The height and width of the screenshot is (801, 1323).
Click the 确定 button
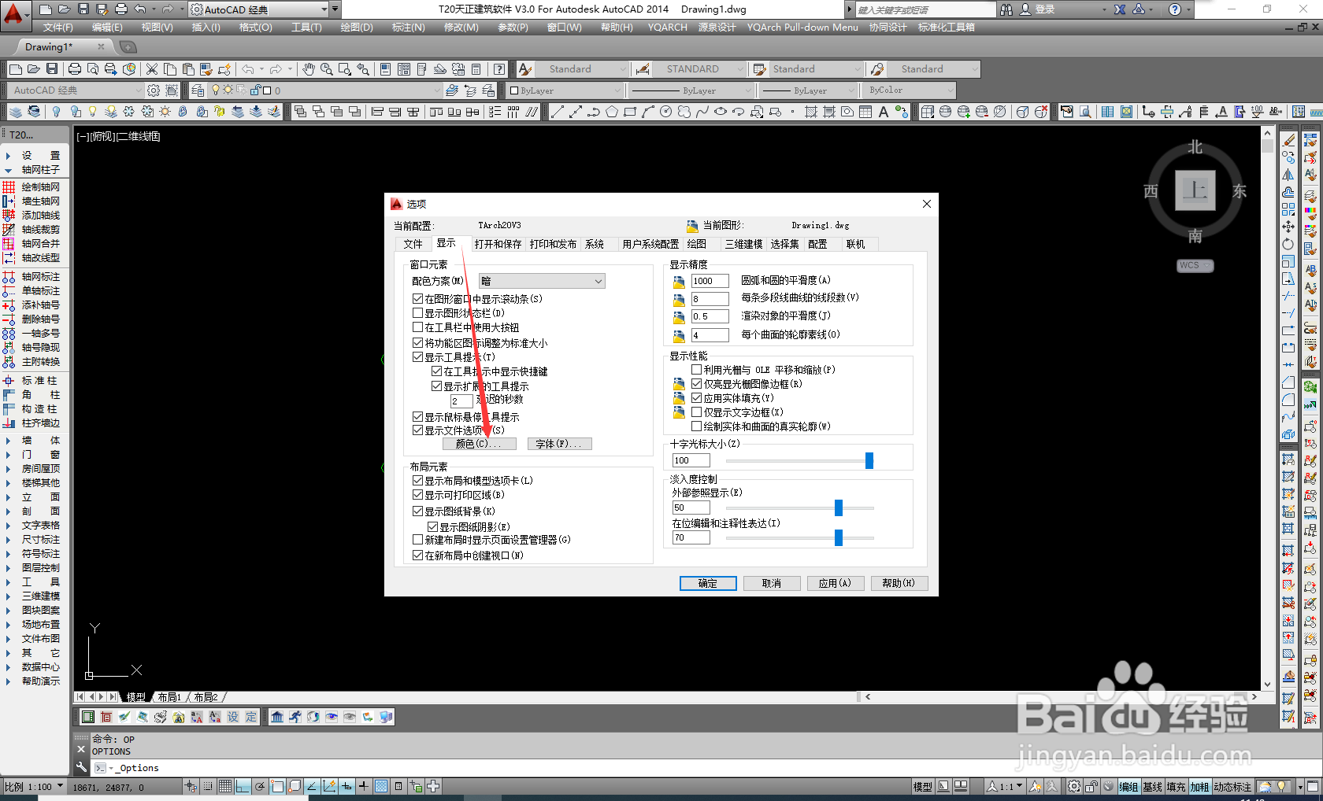coord(708,583)
